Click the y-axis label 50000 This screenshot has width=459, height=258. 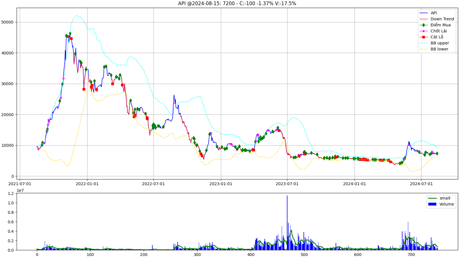7,22
